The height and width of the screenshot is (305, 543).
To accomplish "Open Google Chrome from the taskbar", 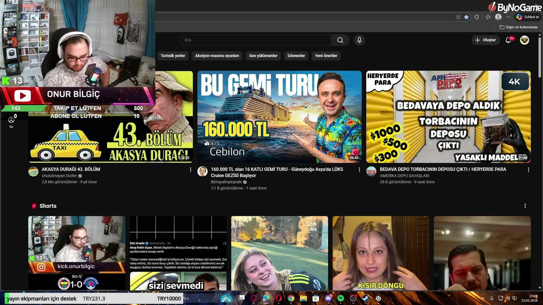I will pyautogui.click(x=291, y=299).
